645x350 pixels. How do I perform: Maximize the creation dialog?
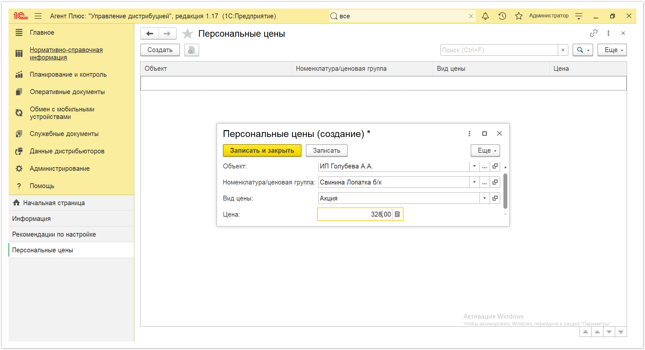click(484, 133)
